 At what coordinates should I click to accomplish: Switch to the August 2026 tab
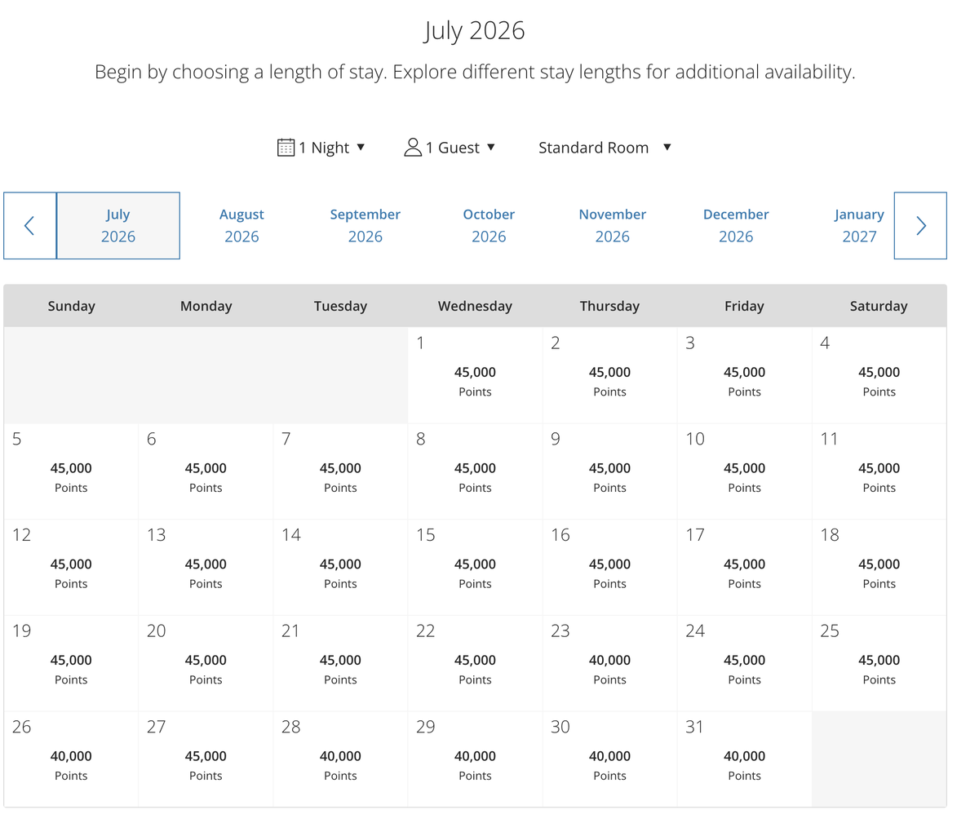[x=241, y=226]
